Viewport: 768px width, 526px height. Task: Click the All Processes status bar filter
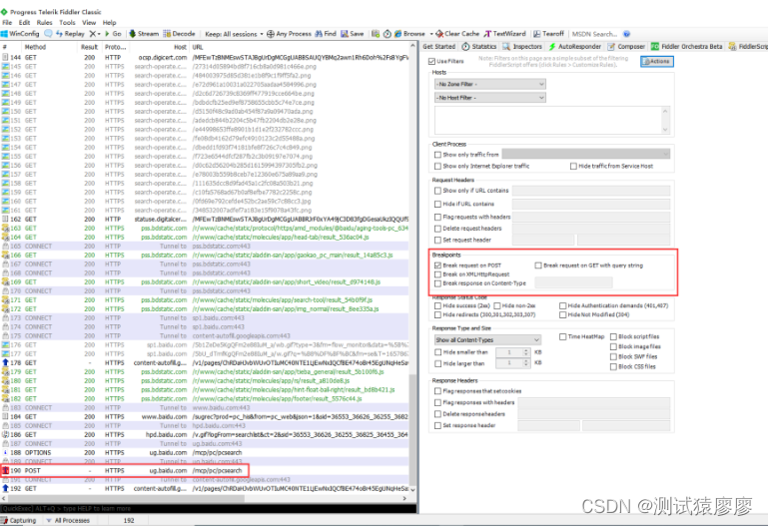68,521
